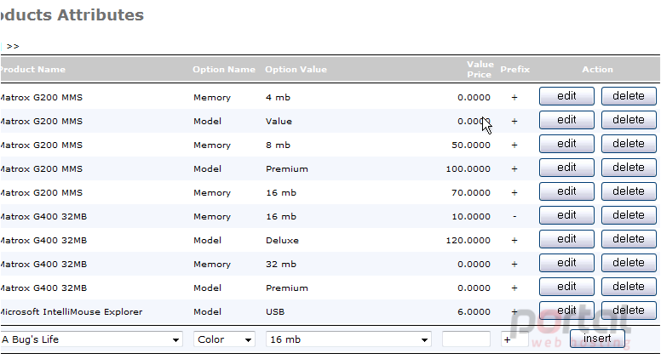Click the Product Name column header
The height and width of the screenshot is (359, 661).
pos(32,70)
